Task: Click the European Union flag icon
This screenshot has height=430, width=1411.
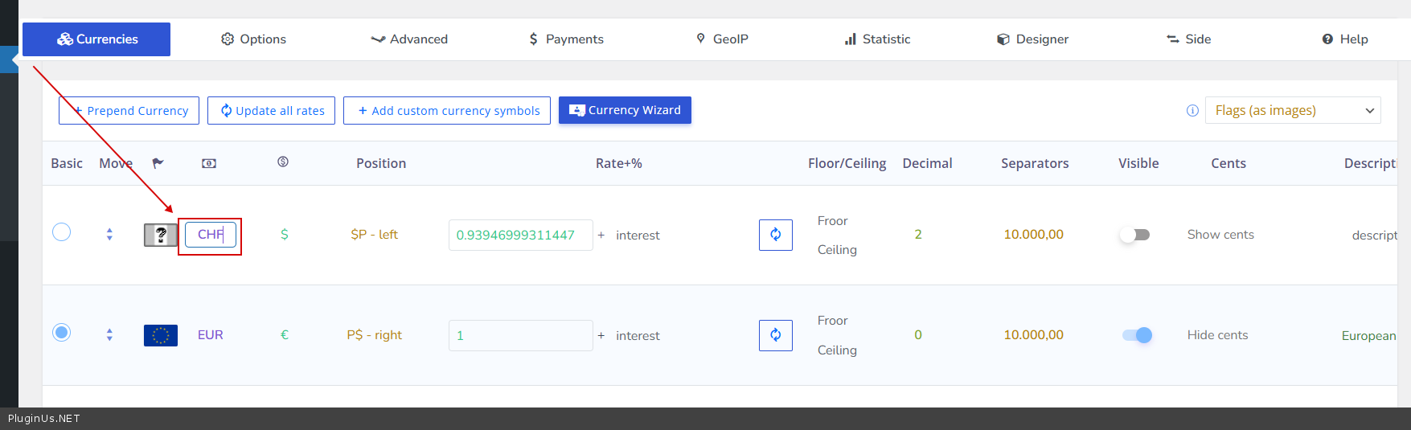Action: pos(160,335)
